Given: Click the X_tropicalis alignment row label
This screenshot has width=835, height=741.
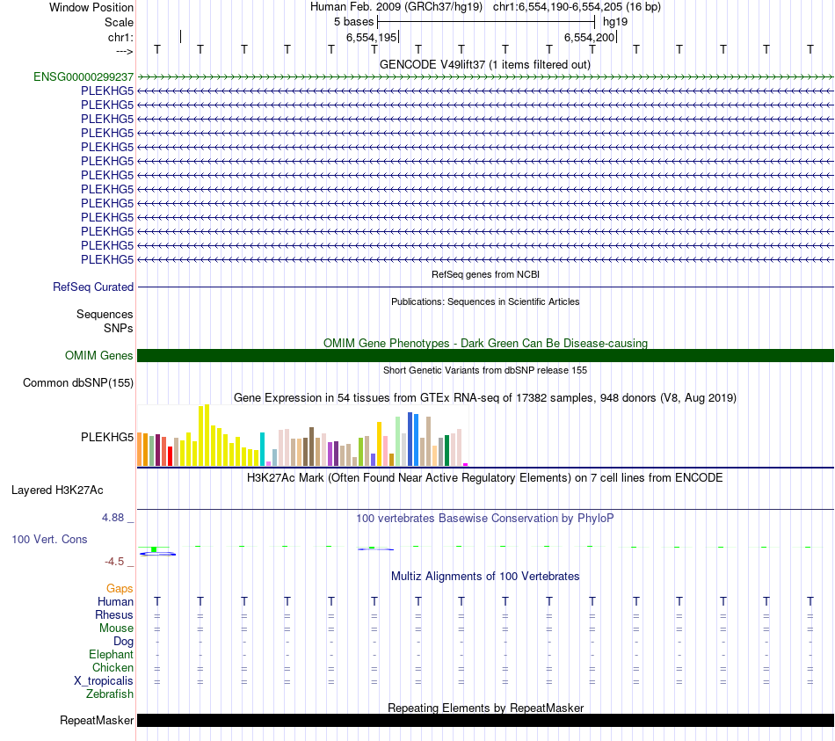Looking at the screenshot, I should click(x=104, y=681).
